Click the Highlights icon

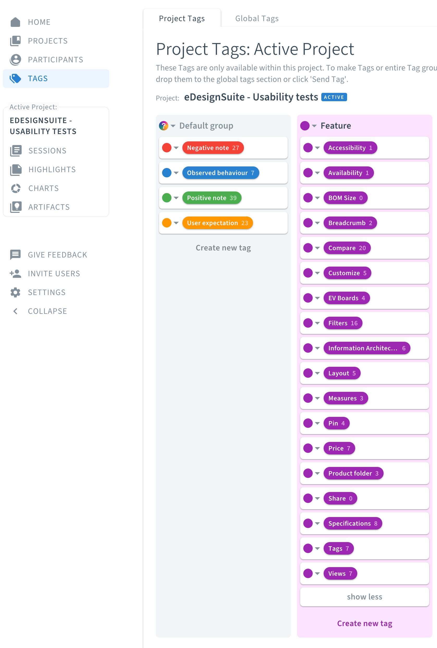pos(16,170)
